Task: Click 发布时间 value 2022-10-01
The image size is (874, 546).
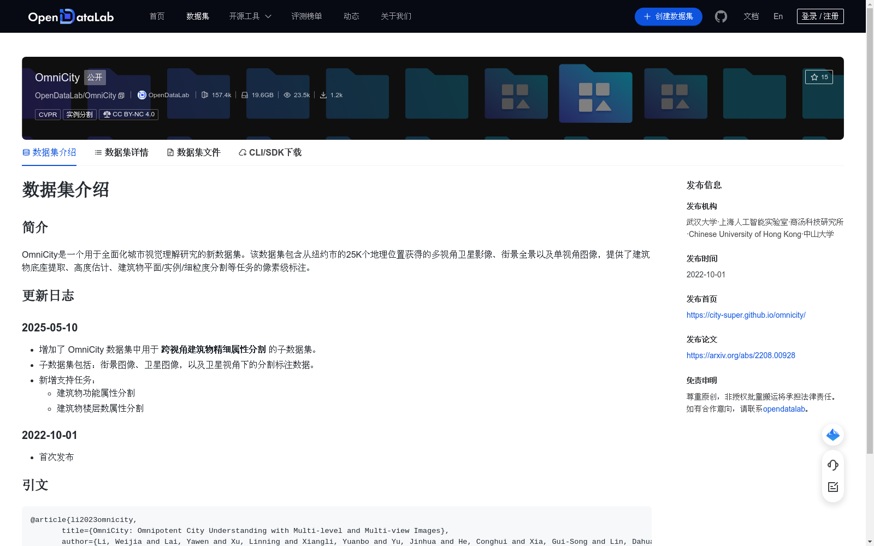Action: pyautogui.click(x=706, y=275)
